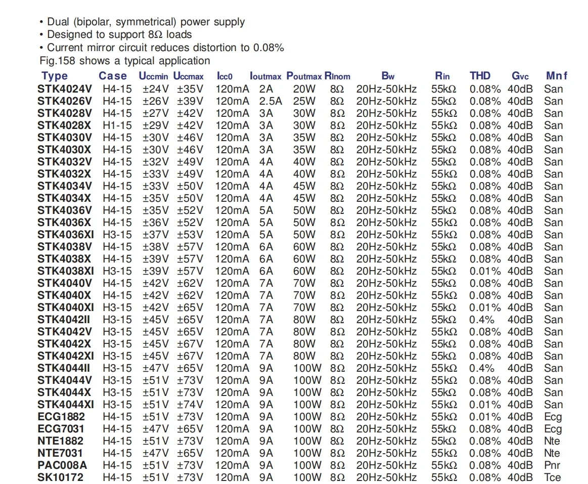
Task: Click the 2.5A Ioutmax value for STK4026V
Action: (x=270, y=101)
